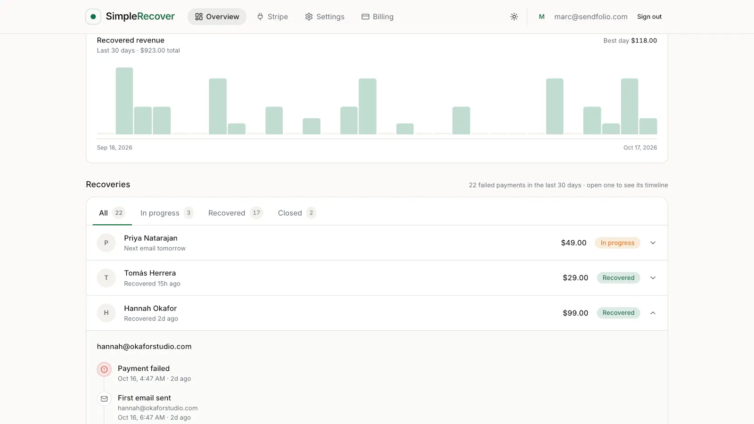Click the H avatar for Hannah Okafor
Viewport: 754px width, 424px height.
(x=106, y=313)
